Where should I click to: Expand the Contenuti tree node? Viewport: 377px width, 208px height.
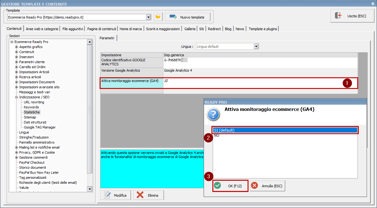tap(17, 52)
